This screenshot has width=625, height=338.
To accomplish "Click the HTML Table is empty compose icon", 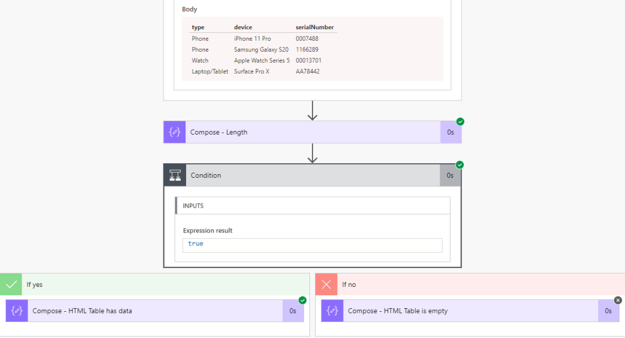I will [x=333, y=311].
